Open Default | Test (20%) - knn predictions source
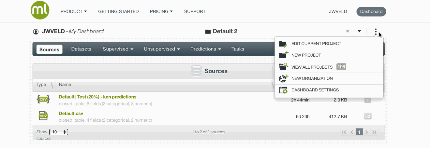The width and height of the screenshot is (430, 148). click(97, 97)
